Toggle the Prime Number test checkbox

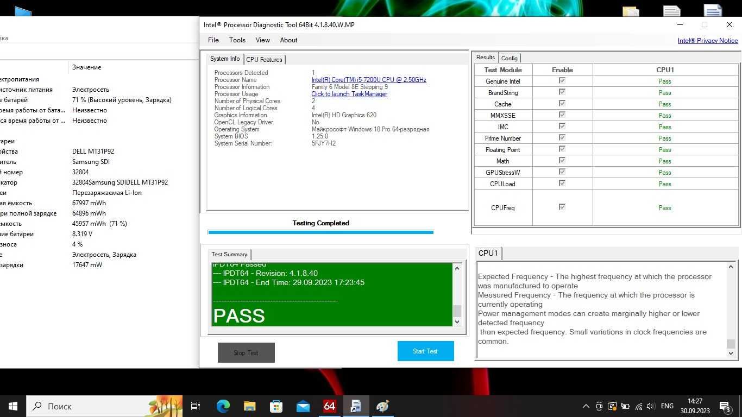pos(562,138)
